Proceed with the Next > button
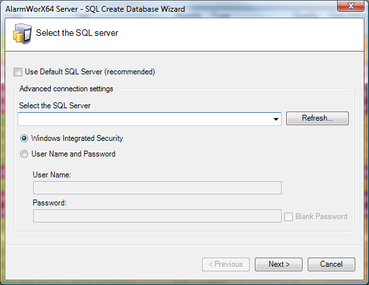 pos(278,264)
